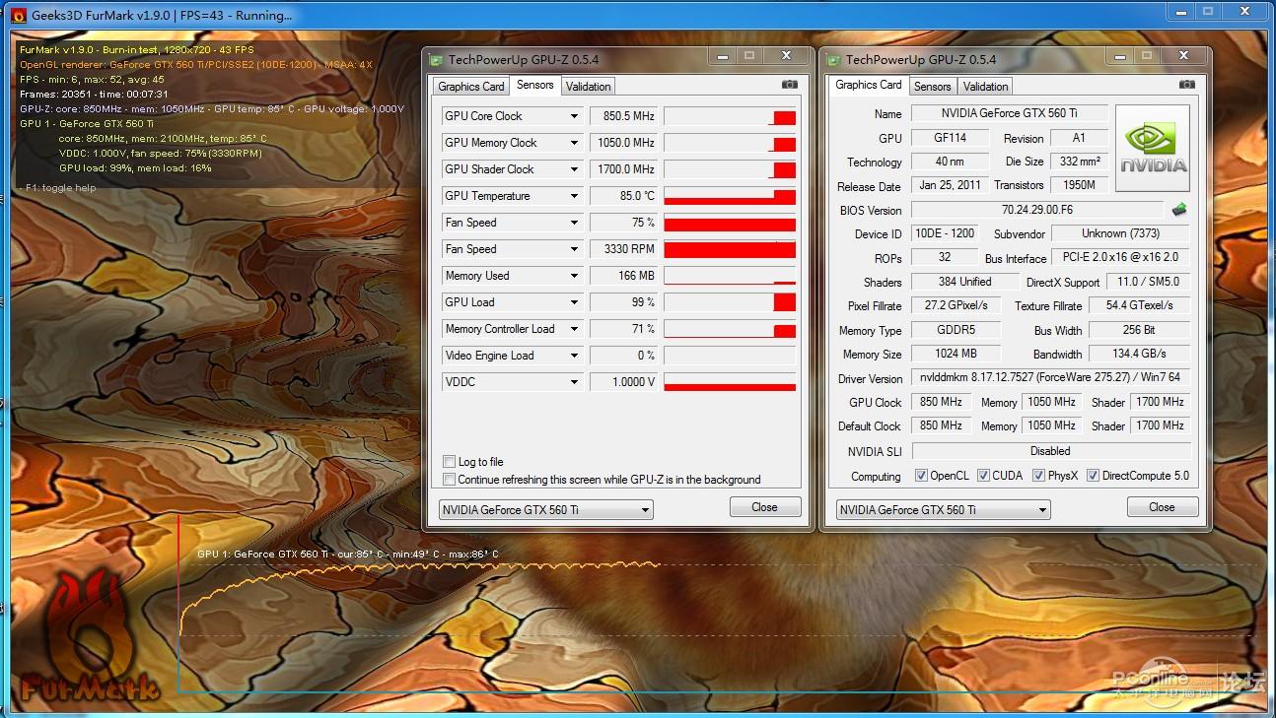
Task: Open the GPU Temperature sensor dropdown
Action: click(574, 196)
